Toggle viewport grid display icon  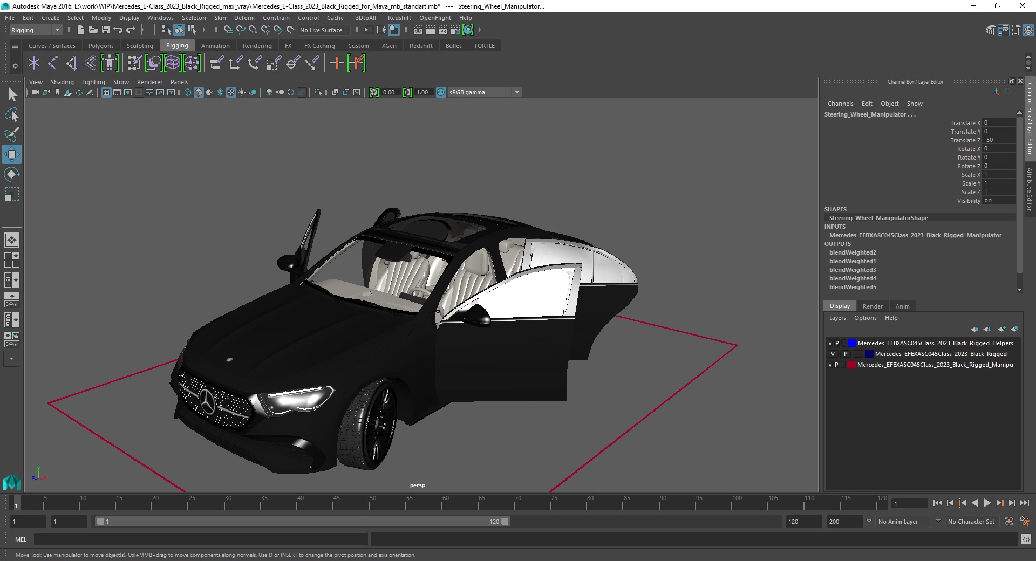pos(106,92)
